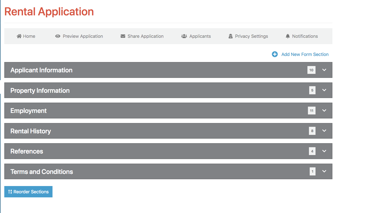Click the blue plus circle icon
The height and width of the screenshot is (213, 367).
[x=275, y=54]
